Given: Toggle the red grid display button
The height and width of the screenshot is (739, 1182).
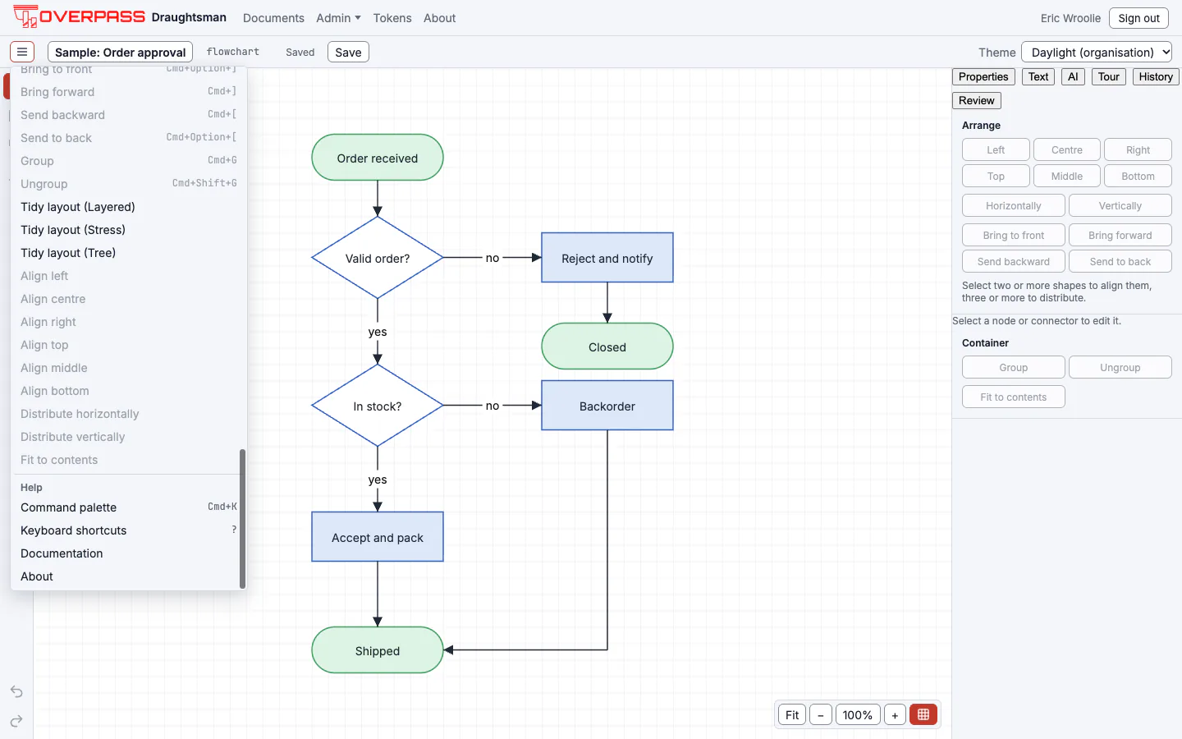Looking at the screenshot, I should tap(923, 714).
